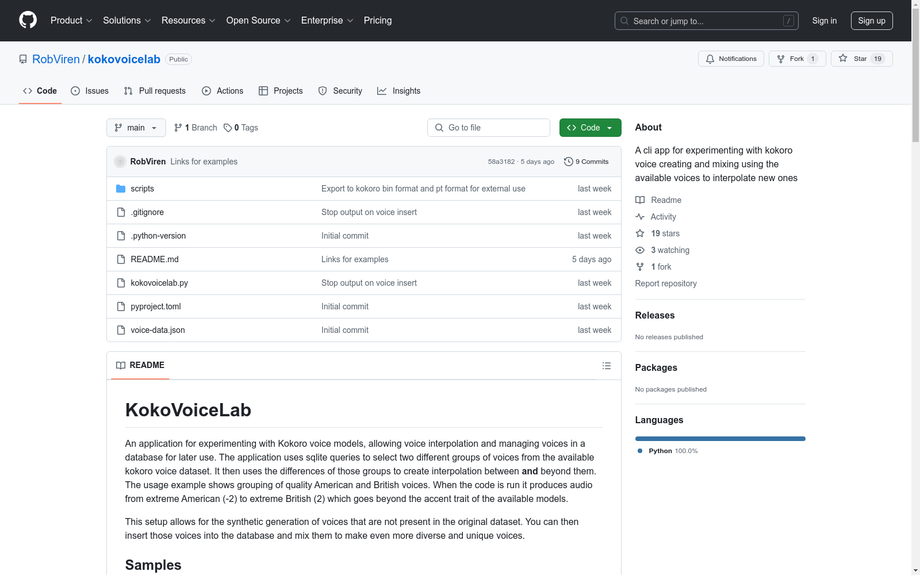Click the Go to file input
This screenshot has width=920, height=575.
[489, 128]
